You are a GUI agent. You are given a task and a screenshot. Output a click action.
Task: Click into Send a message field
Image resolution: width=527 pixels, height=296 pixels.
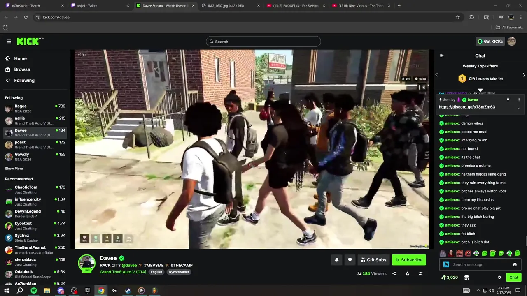(480, 264)
